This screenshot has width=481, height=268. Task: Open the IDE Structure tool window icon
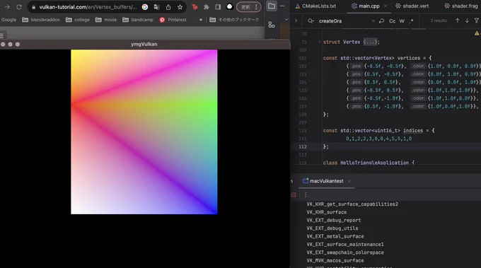[272, 25]
